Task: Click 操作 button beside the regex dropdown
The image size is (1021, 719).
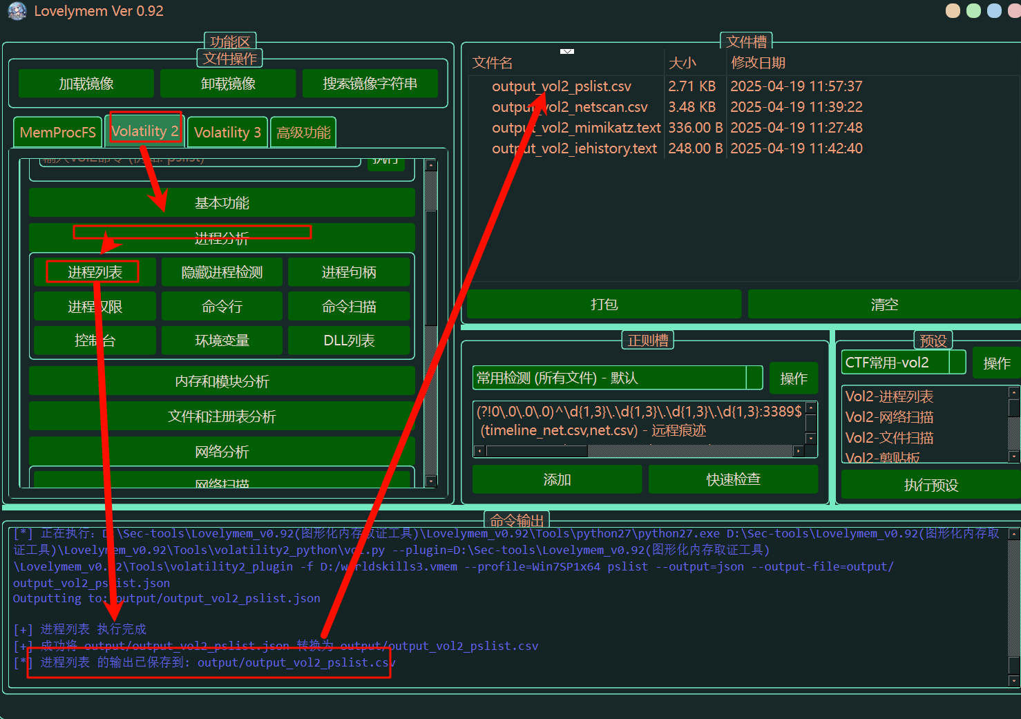Action: [794, 378]
